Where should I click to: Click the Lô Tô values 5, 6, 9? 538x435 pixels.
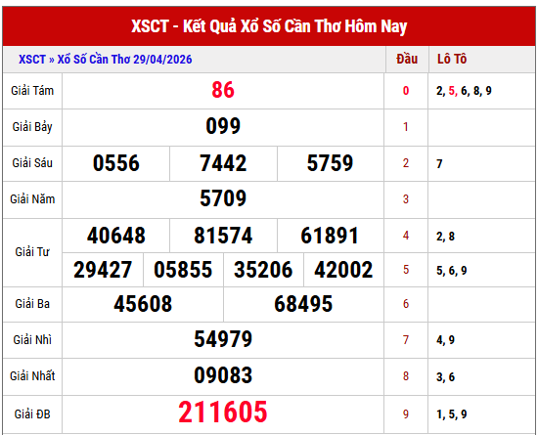(452, 271)
